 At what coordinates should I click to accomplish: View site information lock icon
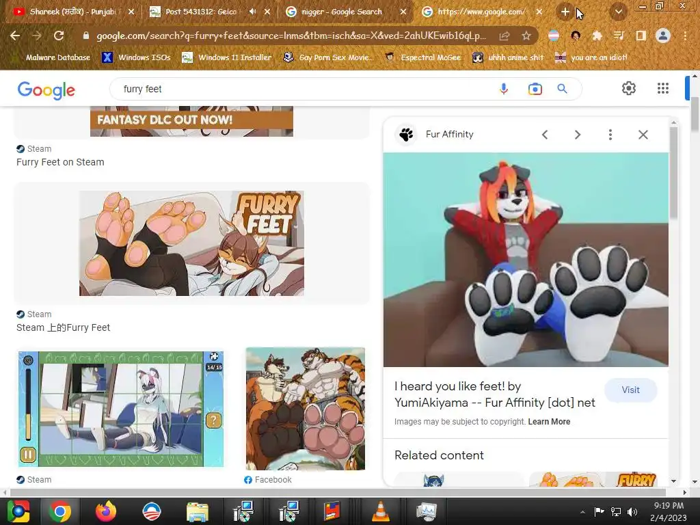(85, 36)
